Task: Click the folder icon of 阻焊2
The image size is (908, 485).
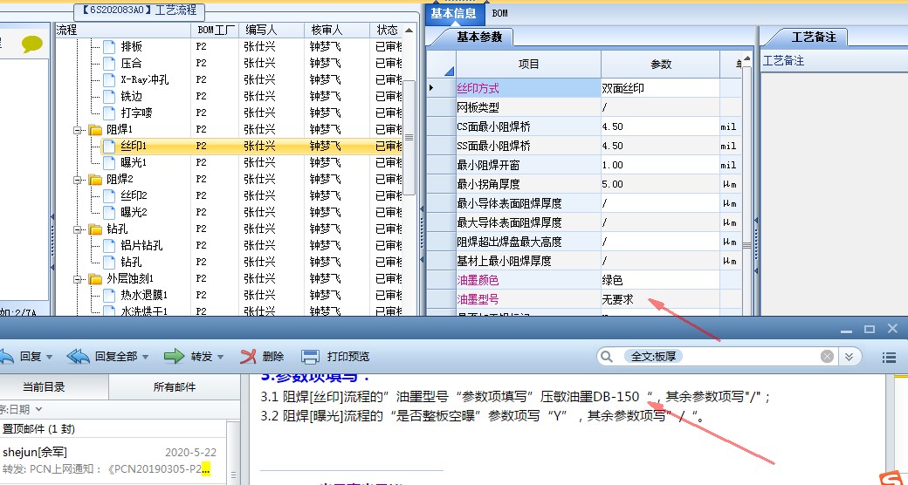Action: (x=95, y=180)
